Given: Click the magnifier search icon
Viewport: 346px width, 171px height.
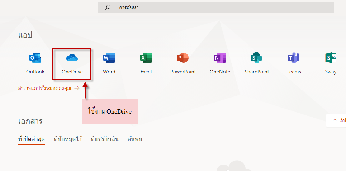Looking at the screenshot, I should click(108, 8).
